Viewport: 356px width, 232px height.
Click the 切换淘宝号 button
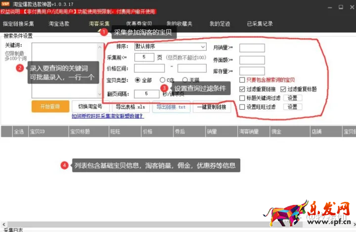(x=90, y=107)
